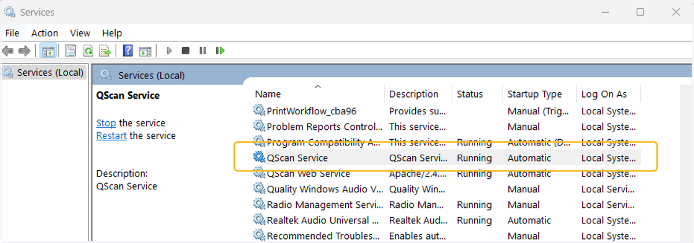Click gear icon beside Quality Windows Audio

(x=259, y=189)
